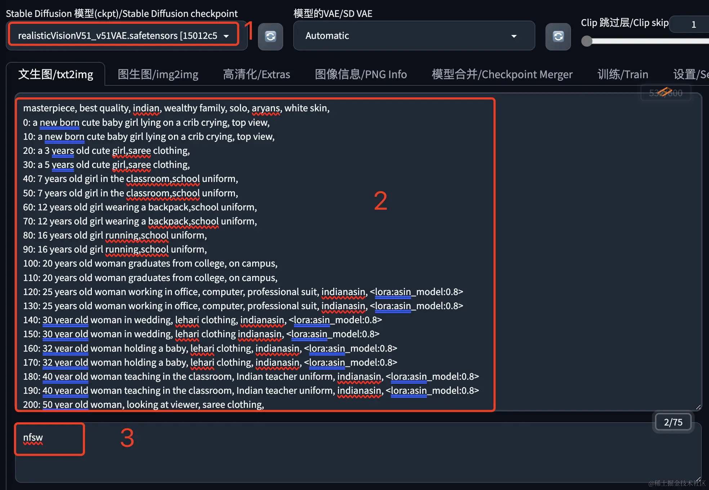Focus the Clip skip number field
The width and height of the screenshot is (709, 490).
click(x=693, y=24)
